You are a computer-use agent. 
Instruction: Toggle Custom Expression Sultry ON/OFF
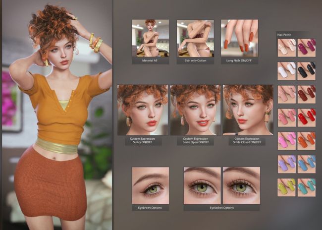click(142, 110)
